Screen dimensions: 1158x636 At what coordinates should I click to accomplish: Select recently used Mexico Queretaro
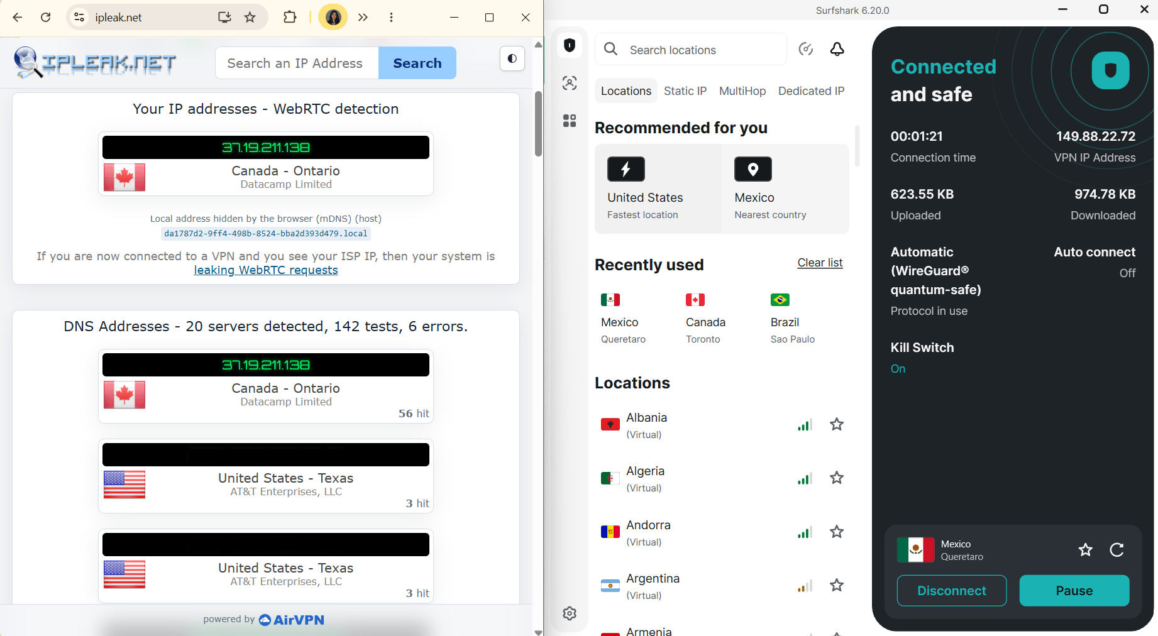(x=623, y=319)
